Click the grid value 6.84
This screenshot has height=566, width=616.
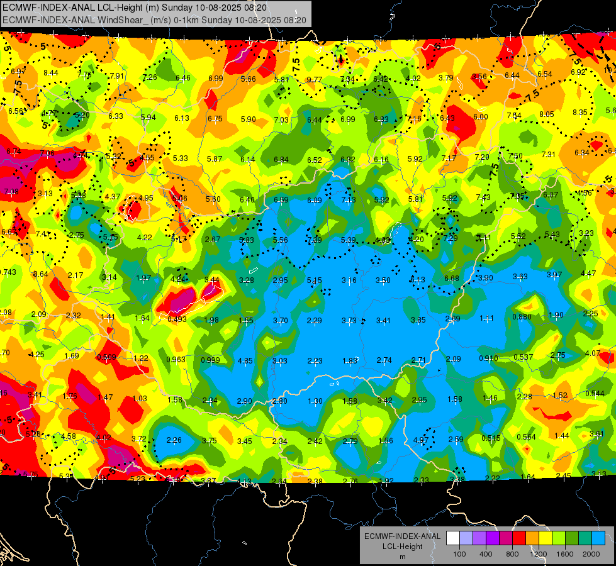(x=281, y=160)
